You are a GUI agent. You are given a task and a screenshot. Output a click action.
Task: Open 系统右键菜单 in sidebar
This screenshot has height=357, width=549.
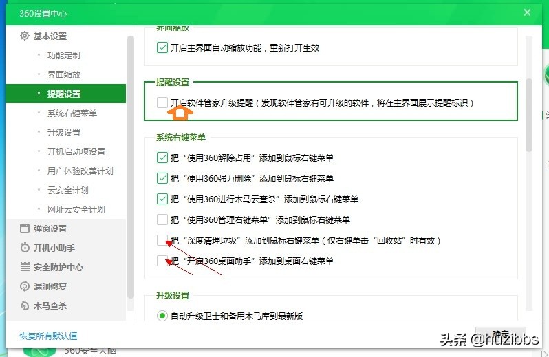72,113
